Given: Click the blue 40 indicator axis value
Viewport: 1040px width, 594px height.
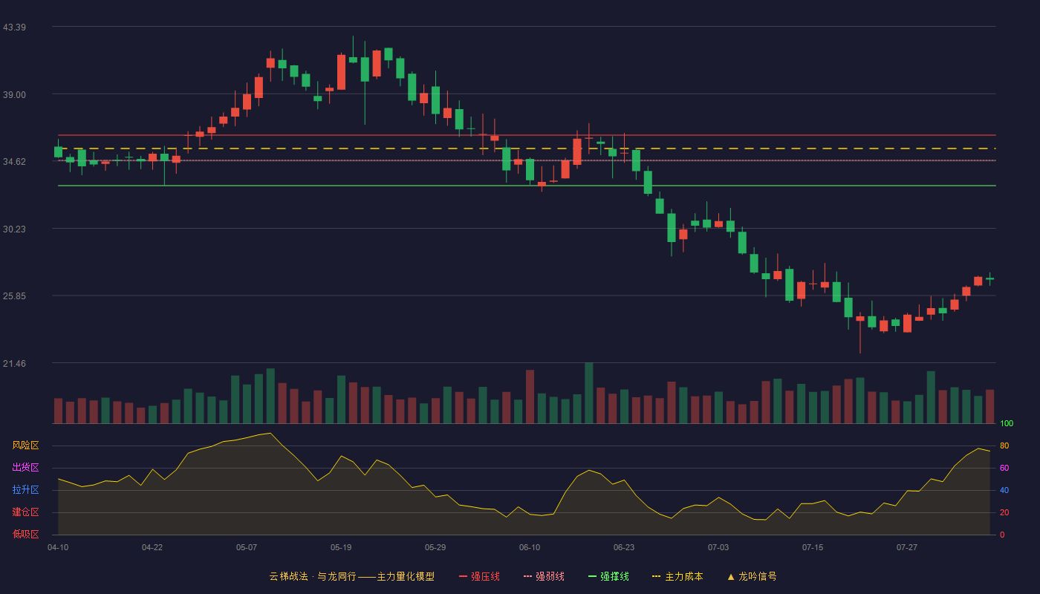Looking at the screenshot, I should coord(1004,490).
